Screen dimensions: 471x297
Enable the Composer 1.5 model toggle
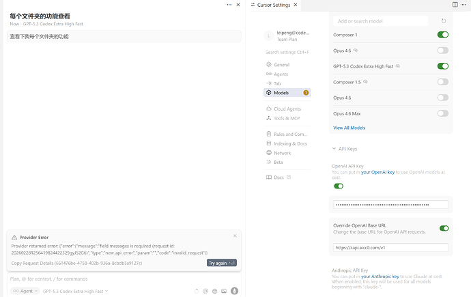[443, 82]
